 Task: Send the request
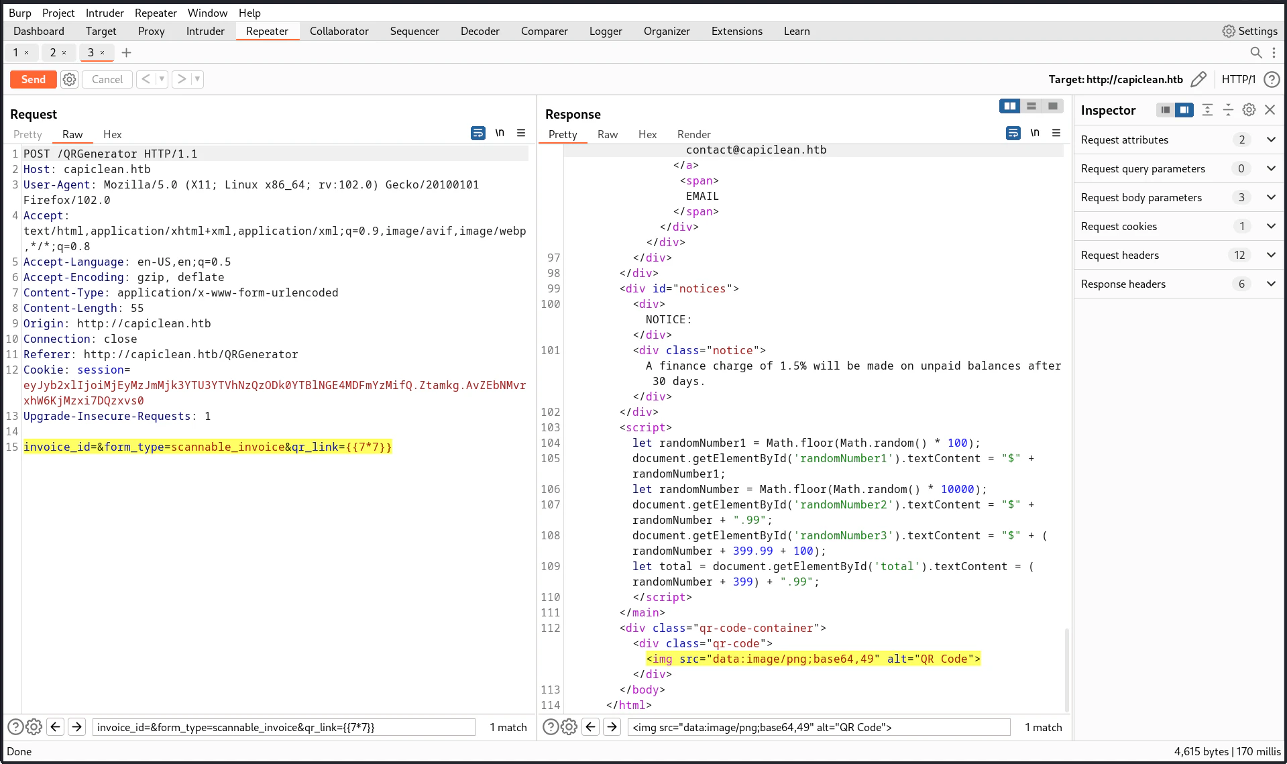point(34,79)
